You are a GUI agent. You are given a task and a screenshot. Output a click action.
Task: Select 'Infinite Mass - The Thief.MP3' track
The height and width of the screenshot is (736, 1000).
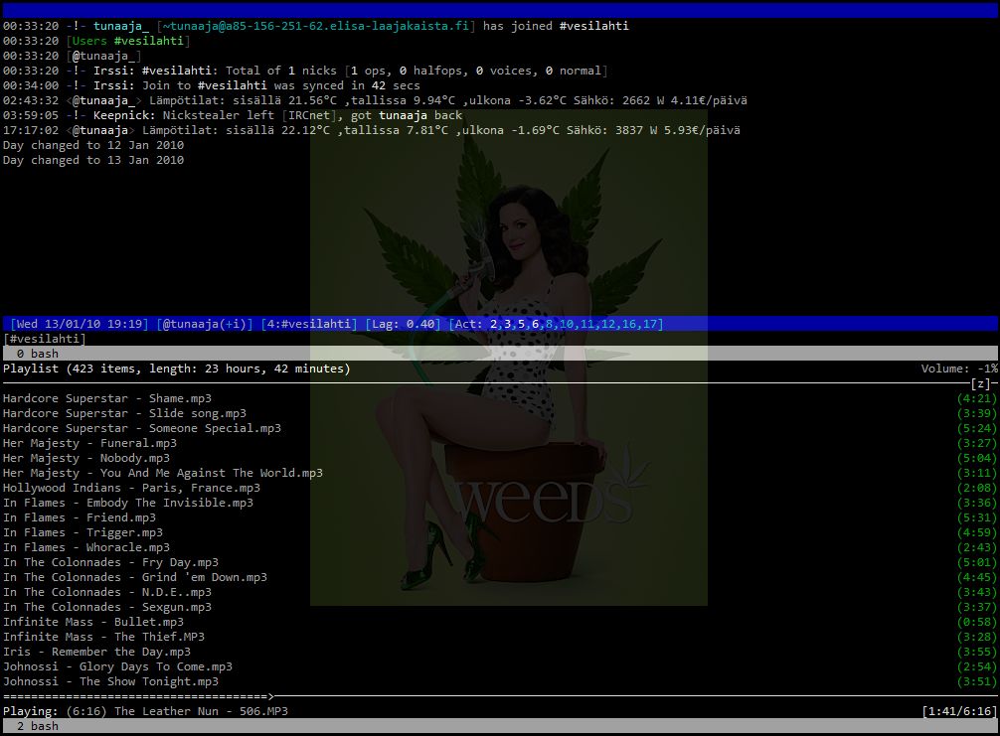[x=103, y=637]
